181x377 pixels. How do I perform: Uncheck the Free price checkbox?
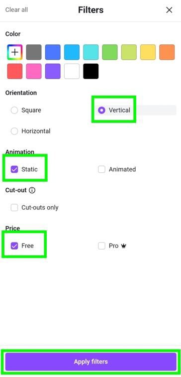[14, 246]
